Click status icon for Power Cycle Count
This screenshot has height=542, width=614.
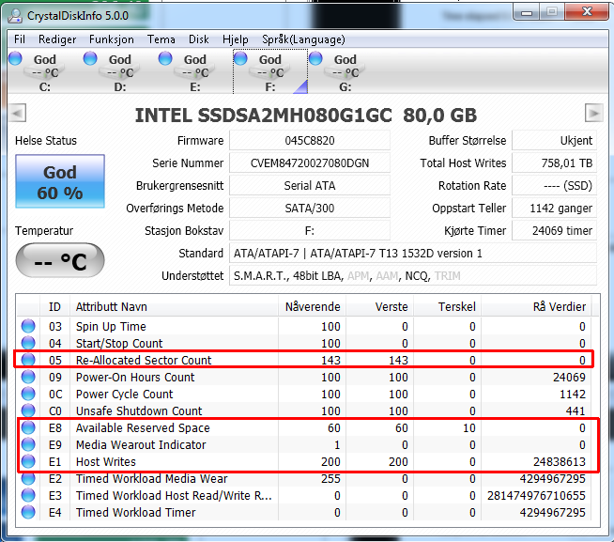pyautogui.click(x=28, y=394)
